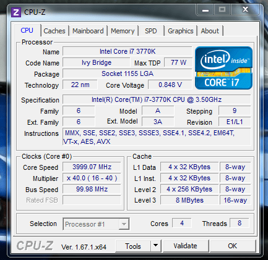Click the L1 Data associativity 8-way
This screenshot has height=260, width=268.
click(x=235, y=167)
